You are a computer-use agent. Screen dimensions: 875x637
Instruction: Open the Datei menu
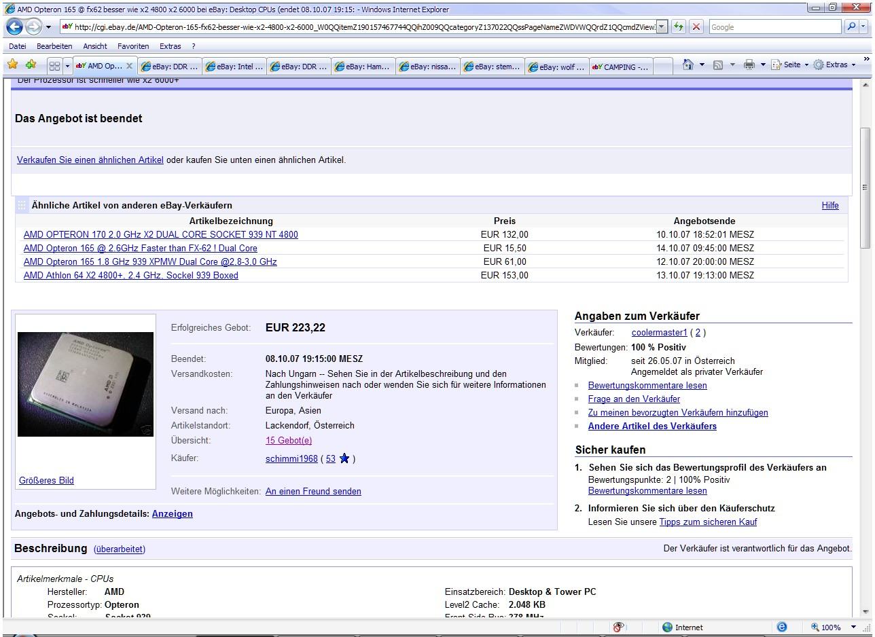[18, 46]
